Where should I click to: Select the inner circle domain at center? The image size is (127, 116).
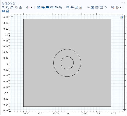coord(67,63)
